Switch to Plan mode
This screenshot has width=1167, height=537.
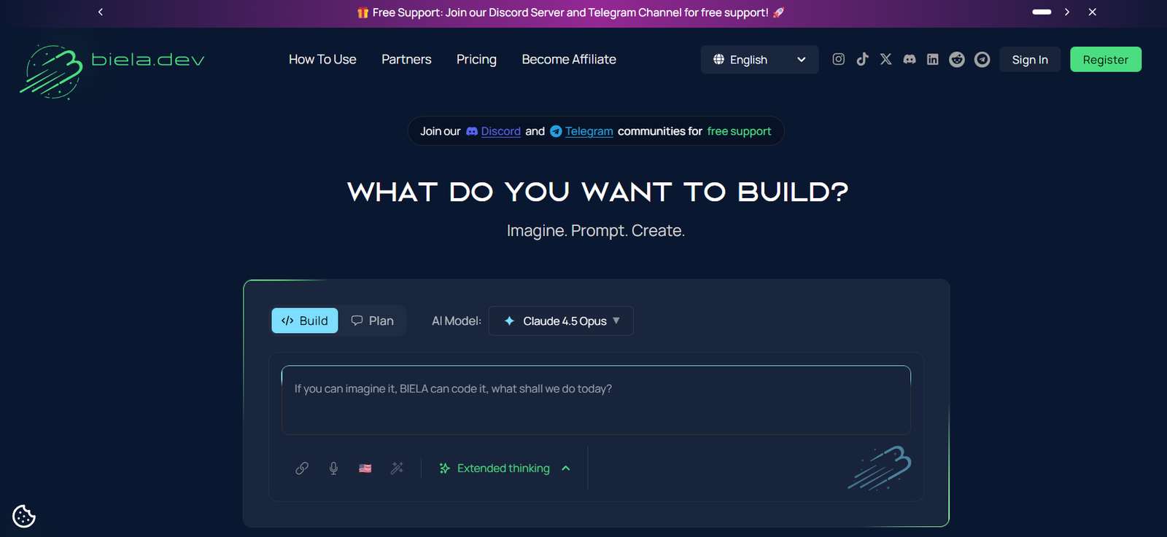pos(373,321)
